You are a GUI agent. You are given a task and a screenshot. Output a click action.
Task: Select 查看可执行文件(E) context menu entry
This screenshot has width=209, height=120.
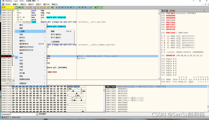click(x=31, y=47)
